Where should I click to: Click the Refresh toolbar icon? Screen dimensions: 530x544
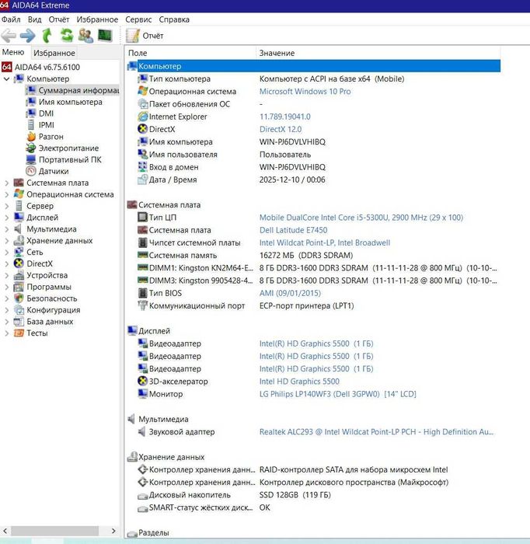[66, 36]
